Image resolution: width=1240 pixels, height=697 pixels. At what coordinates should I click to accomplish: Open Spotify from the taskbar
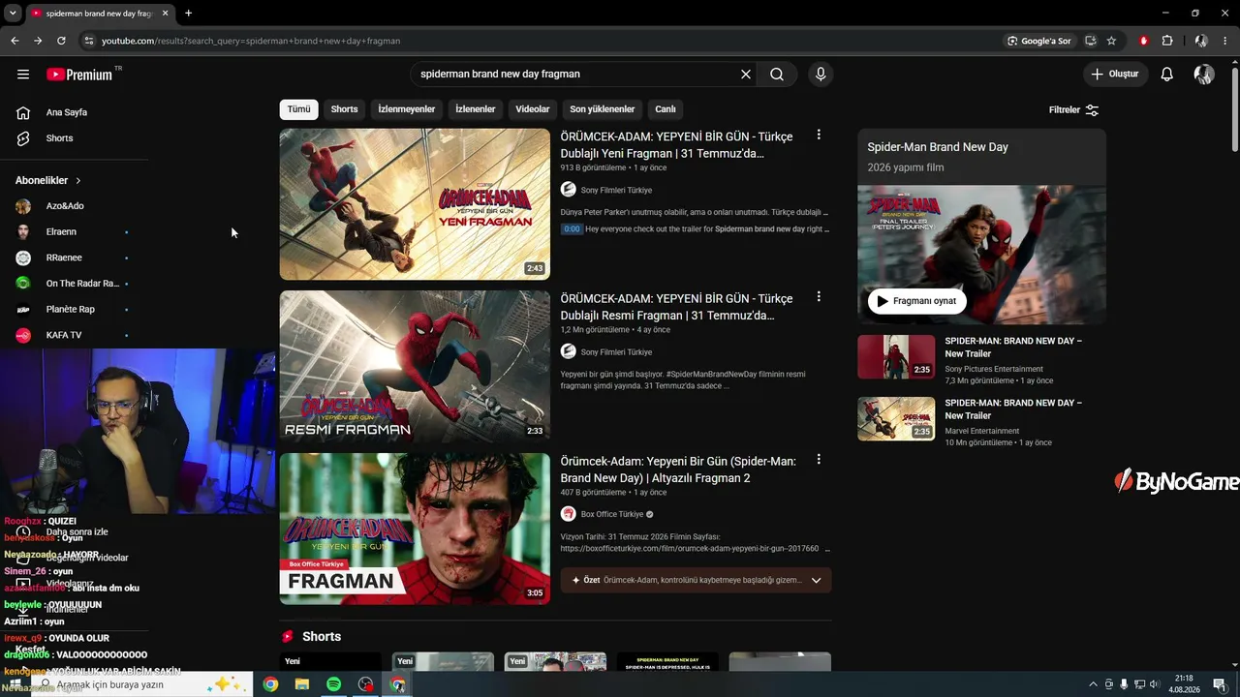pos(333,684)
